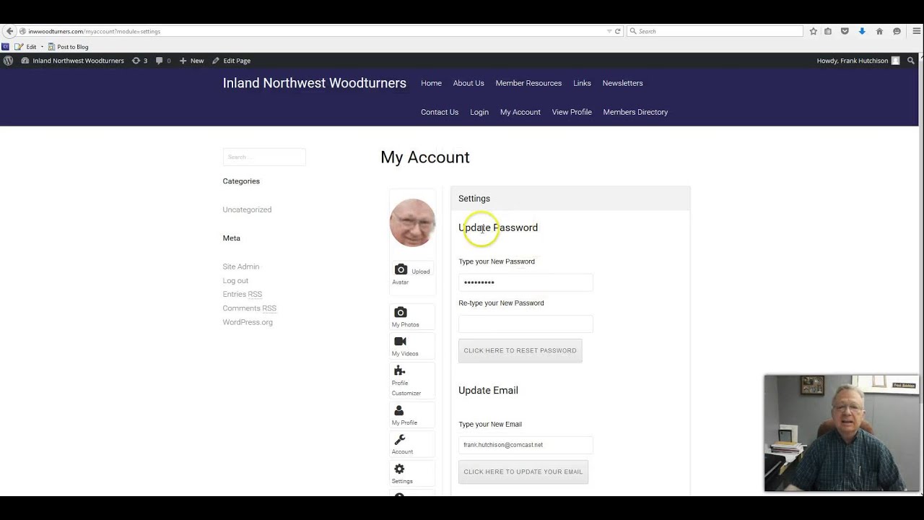Open the New content admin menu

click(192, 61)
